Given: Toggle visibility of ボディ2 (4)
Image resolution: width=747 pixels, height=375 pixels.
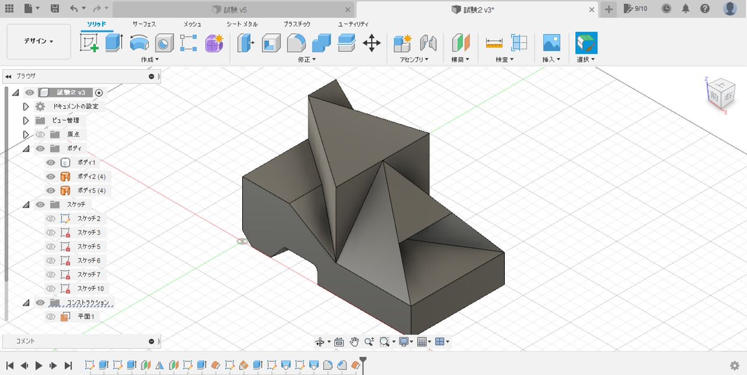Looking at the screenshot, I should [51, 176].
